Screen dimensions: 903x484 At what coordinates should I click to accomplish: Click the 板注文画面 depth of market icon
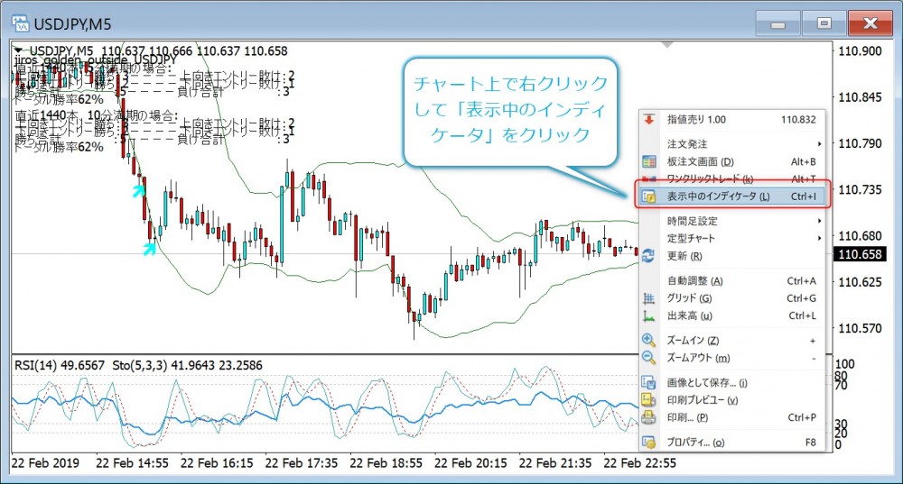(x=647, y=161)
